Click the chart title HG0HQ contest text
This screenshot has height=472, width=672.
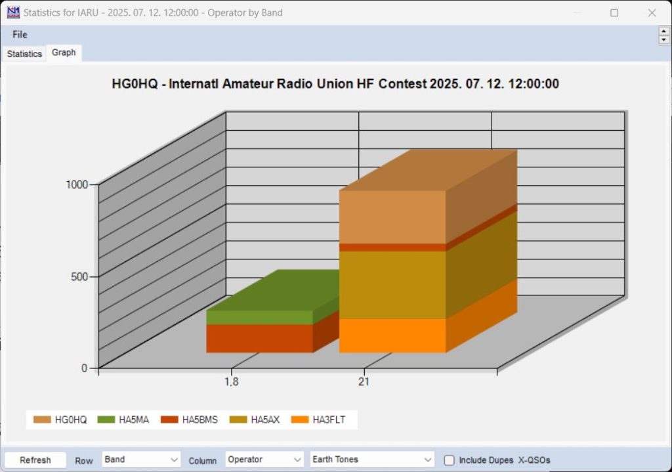pyautogui.click(x=335, y=83)
